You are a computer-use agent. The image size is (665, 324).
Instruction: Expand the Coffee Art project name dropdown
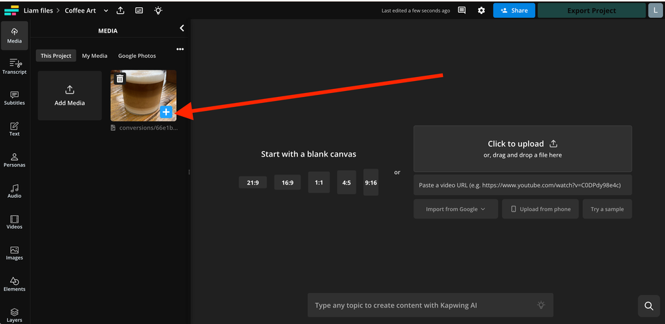click(x=106, y=11)
